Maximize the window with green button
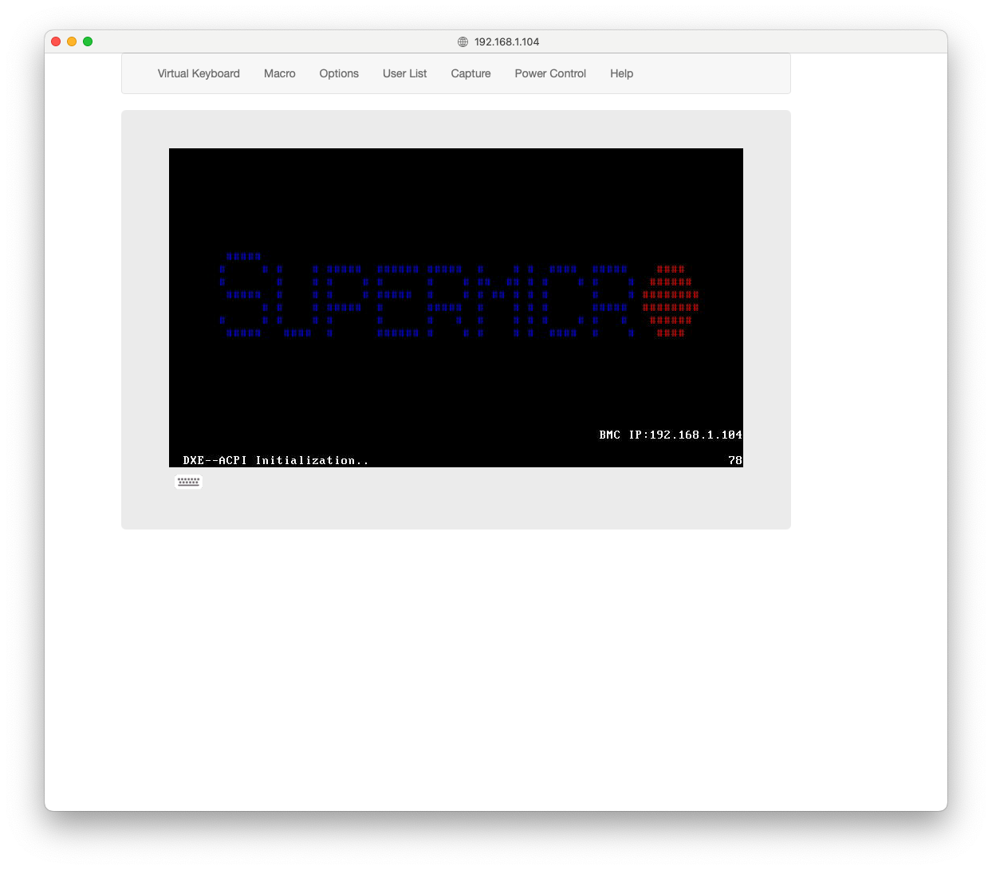 click(x=88, y=41)
